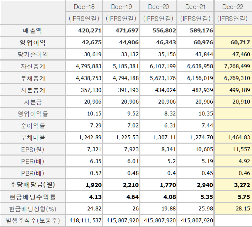Click debt ratio 1,464.83
This screenshot has width=252, height=227.
tap(239, 137)
